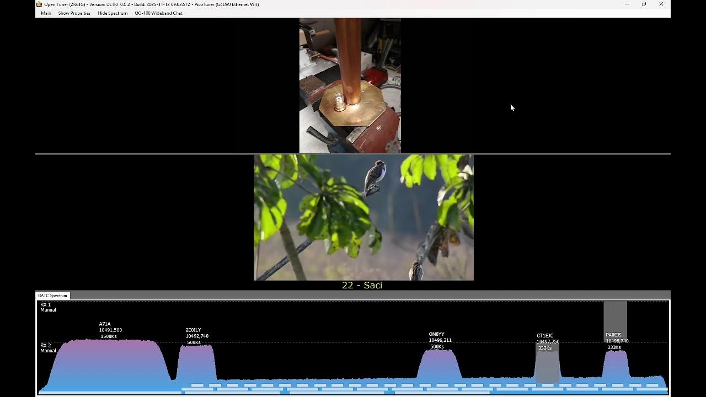
Task: Click the A71A callsign label
Action: 105,324
